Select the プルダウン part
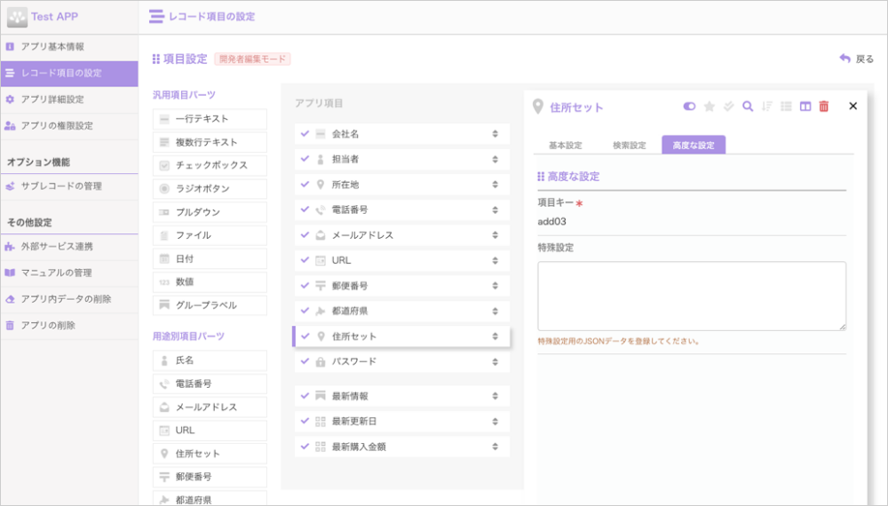This screenshot has width=888, height=506. (x=210, y=212)
